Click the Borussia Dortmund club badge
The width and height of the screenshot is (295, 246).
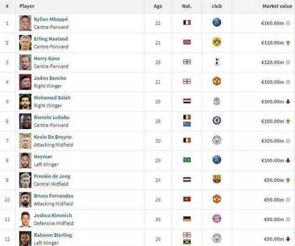pos(217,42)
